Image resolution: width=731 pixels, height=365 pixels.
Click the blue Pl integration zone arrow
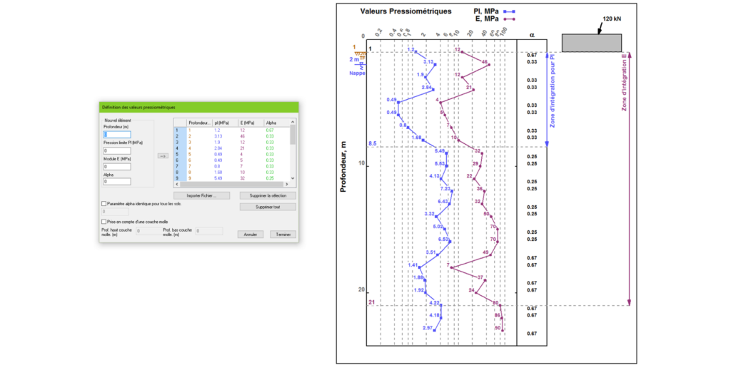[546, 98]
